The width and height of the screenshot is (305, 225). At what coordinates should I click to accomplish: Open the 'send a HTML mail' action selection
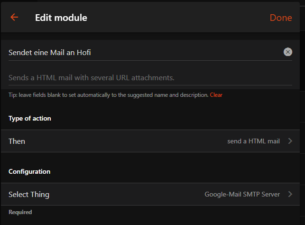pos(253,141)
